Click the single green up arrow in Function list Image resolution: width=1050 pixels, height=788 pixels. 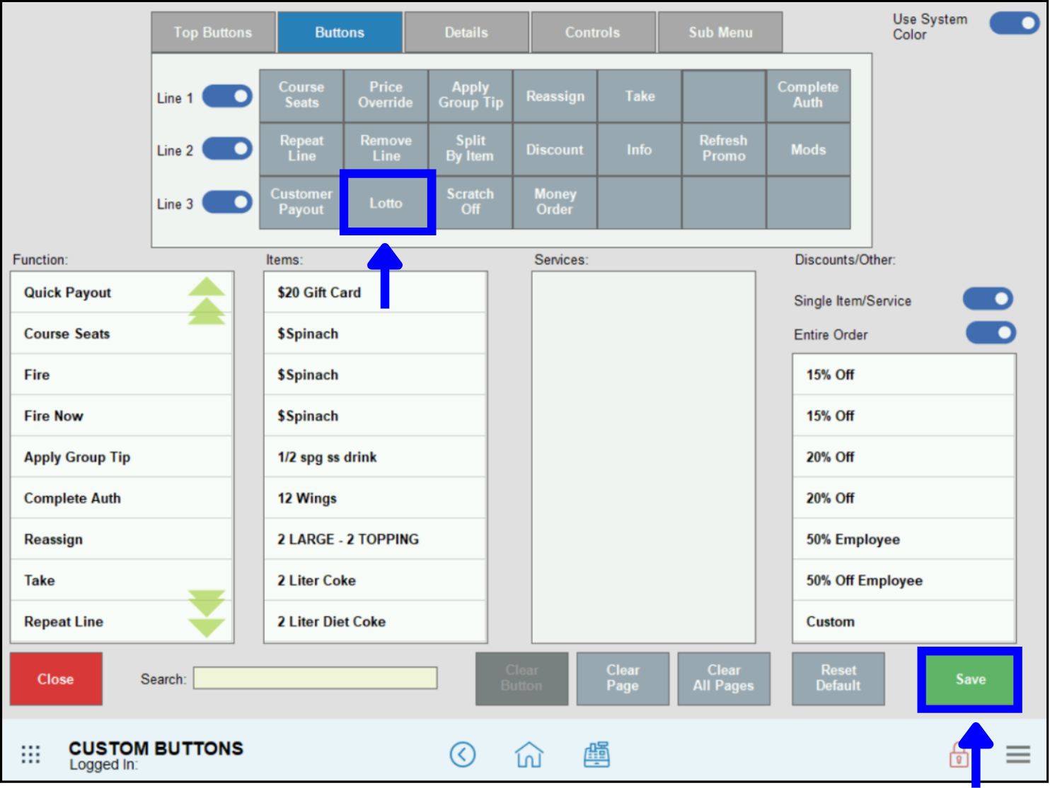click(x=206, y=286)
